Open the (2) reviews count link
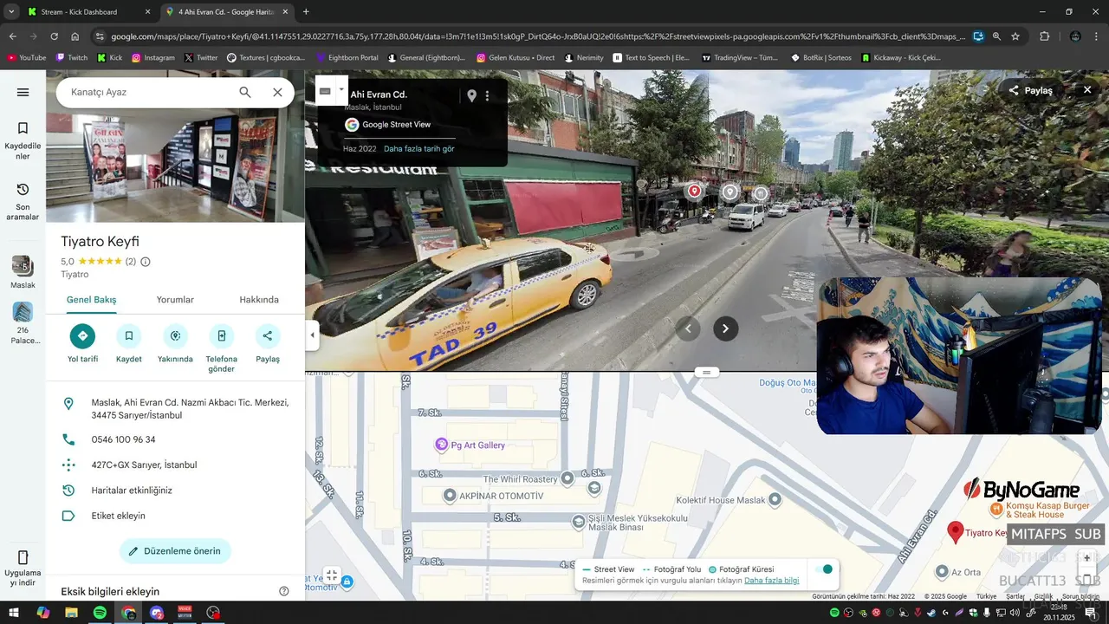This screenshot has height=624, width=1109. tap(131, 262)
